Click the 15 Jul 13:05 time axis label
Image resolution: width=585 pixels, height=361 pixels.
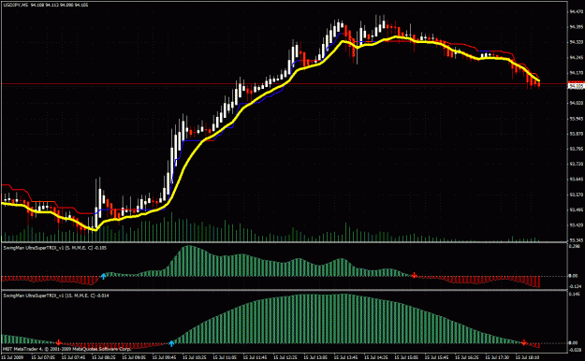click(x=315, y=357)
